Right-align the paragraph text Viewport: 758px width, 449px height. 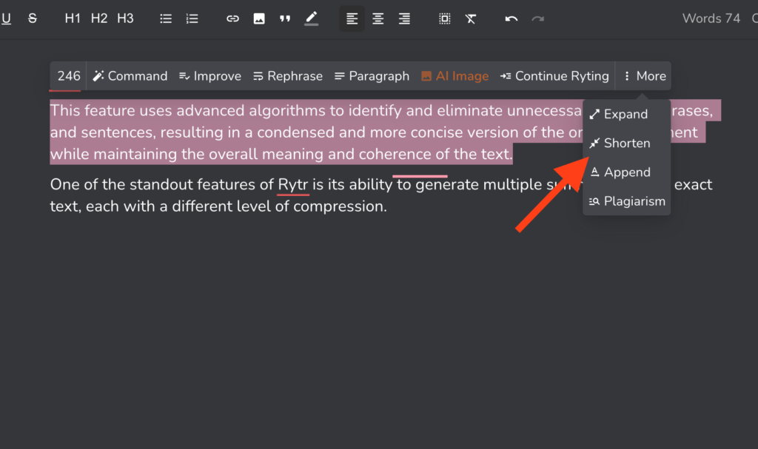click(404, 18)
